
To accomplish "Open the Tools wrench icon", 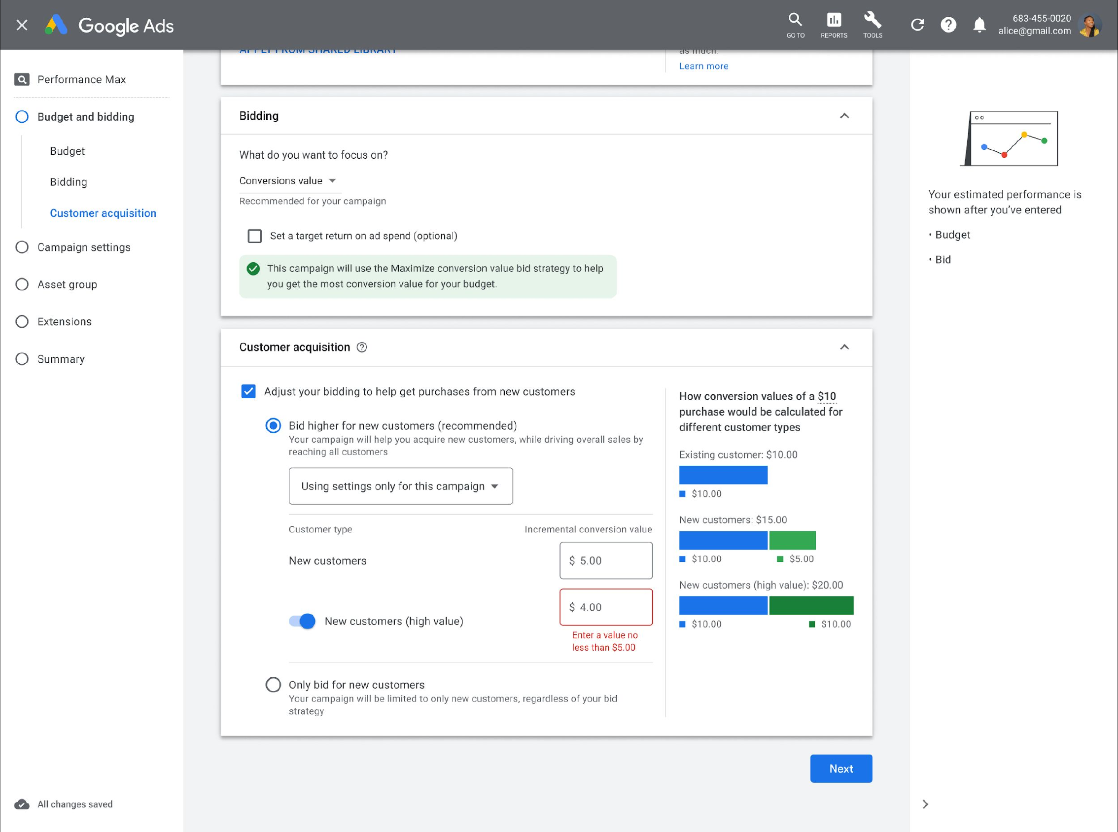I will pyautogui.click(x=872, y=25).
